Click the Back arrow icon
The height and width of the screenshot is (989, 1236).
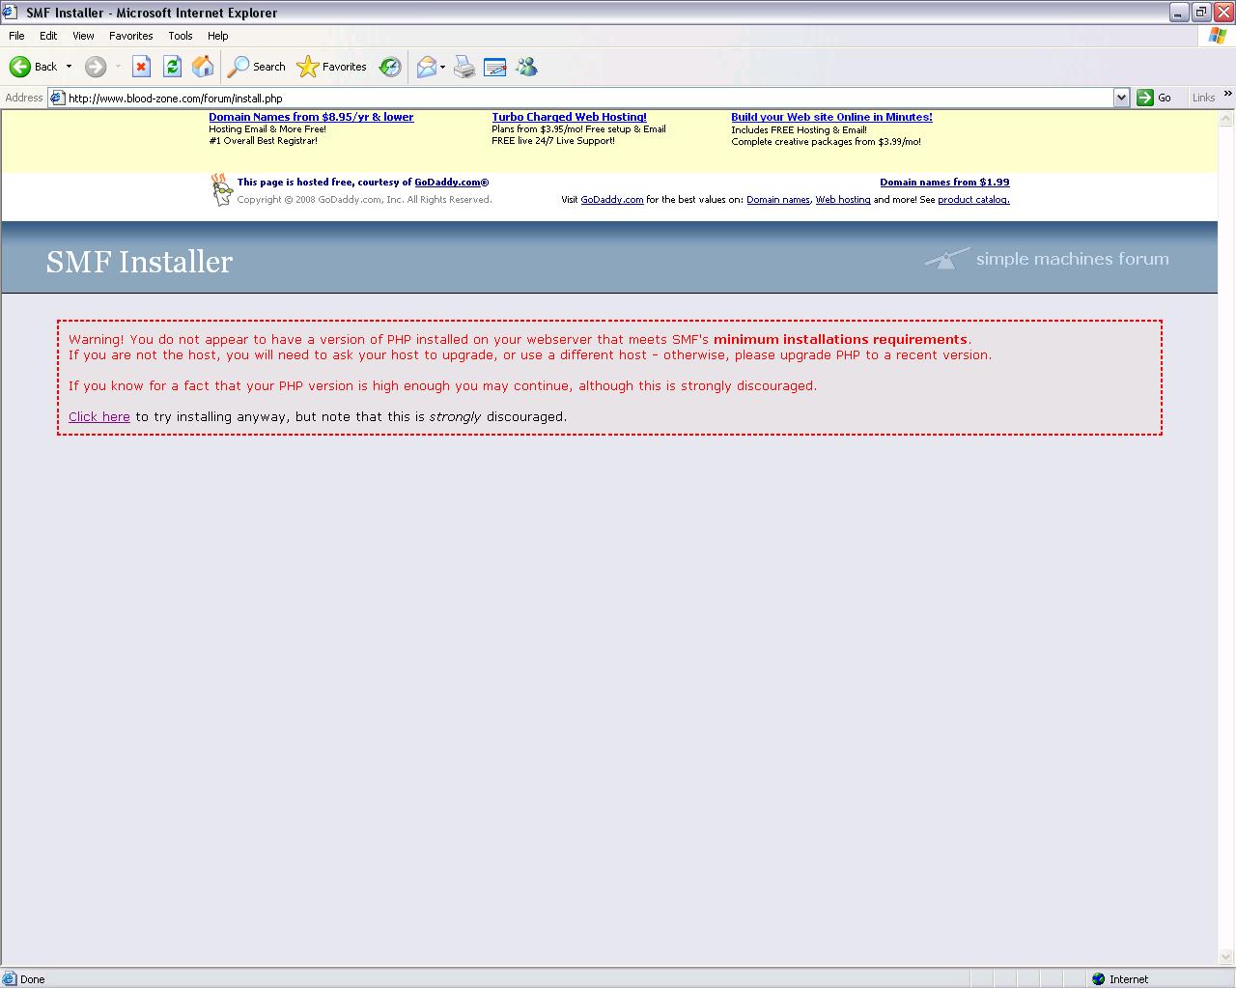pos(20,67)
